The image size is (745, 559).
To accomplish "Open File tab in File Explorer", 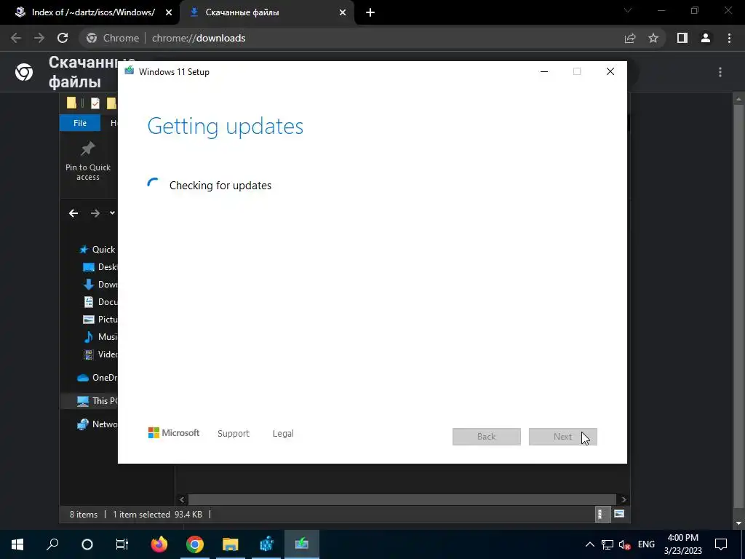I will coord(80,123).
